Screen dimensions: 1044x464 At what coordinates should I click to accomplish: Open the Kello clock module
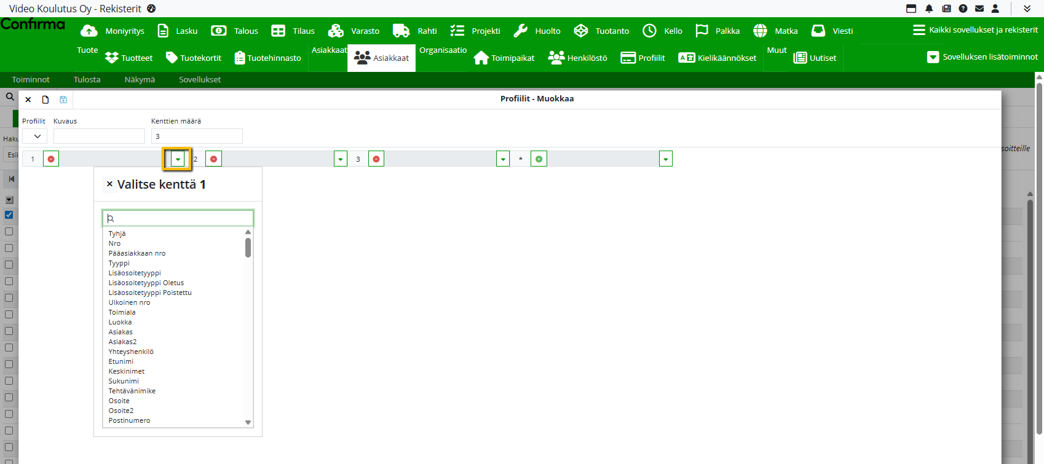point(662,31)
